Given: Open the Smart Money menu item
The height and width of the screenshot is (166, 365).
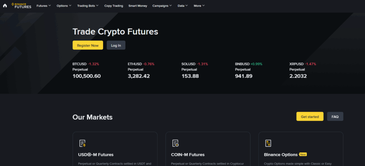Looking at the screenshot, I should point(138,6).
